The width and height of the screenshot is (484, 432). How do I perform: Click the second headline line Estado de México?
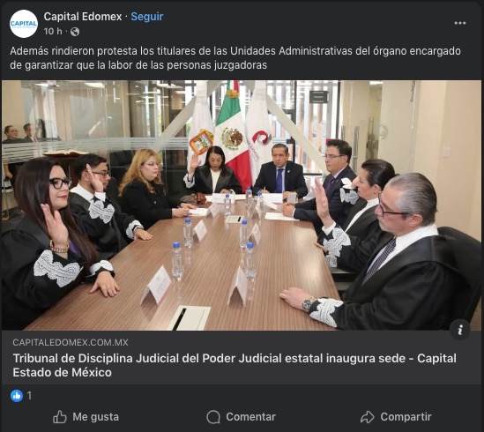(x=62, y=372)
